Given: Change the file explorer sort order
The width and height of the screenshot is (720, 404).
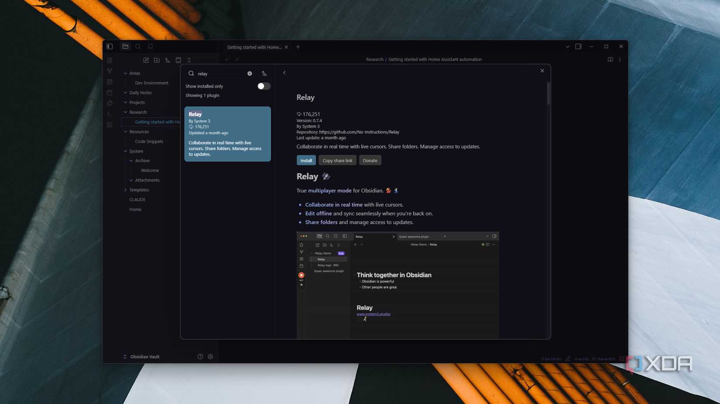Looking at the screenshot, I should (x=168, y=60).
